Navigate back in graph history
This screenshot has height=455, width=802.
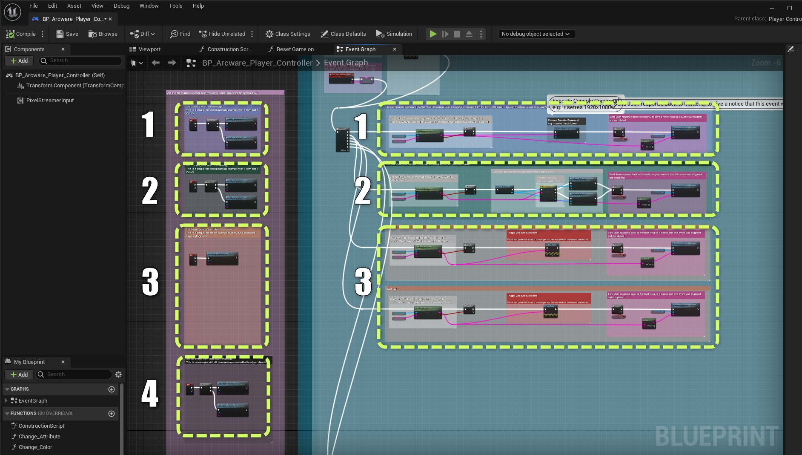[156, 63]
